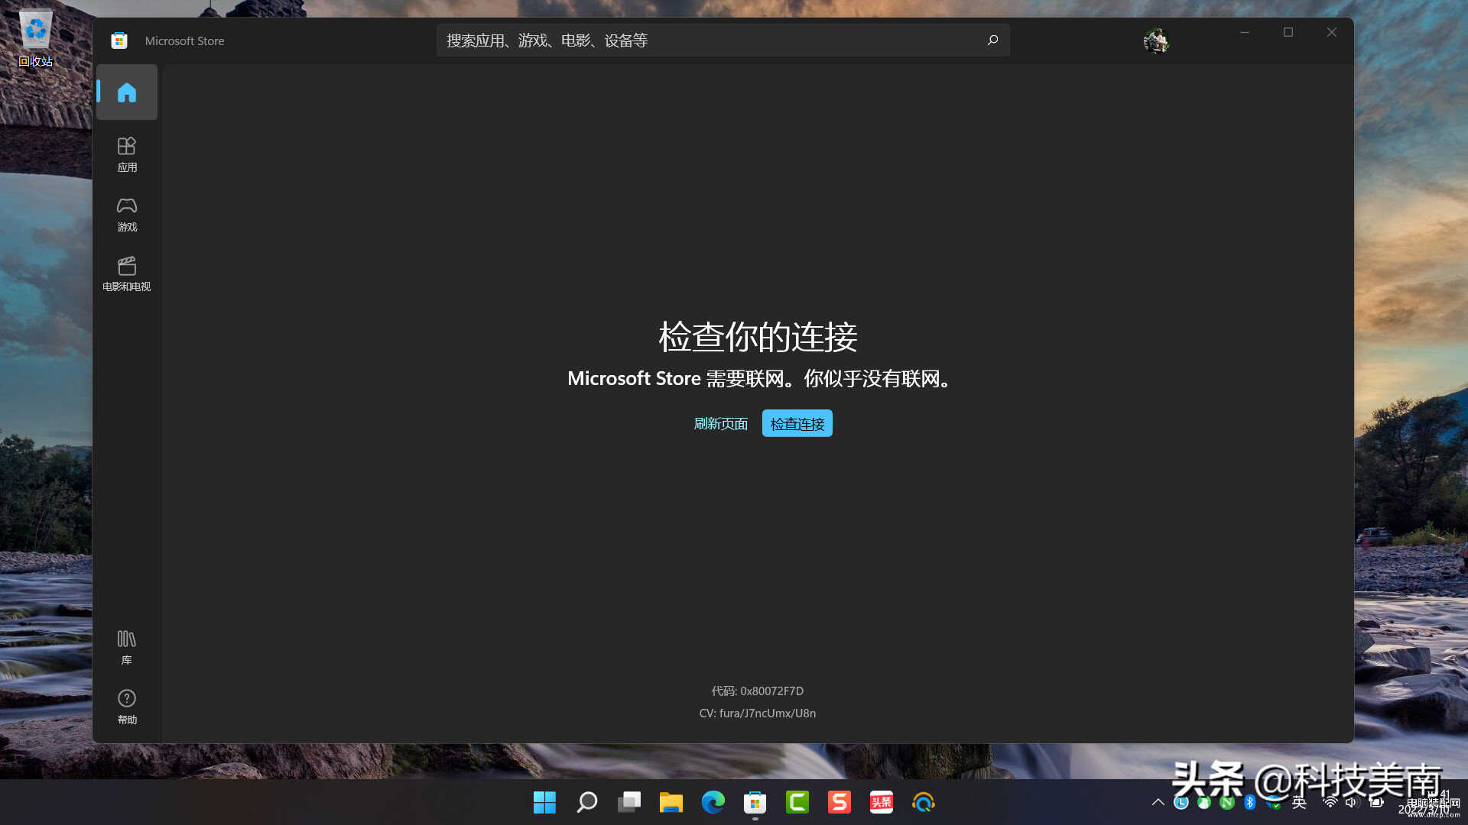This screenshot has width=1468, height=825.
Task: Minimize the Microsoft Store window
Action: click(x=1245, y=32)
